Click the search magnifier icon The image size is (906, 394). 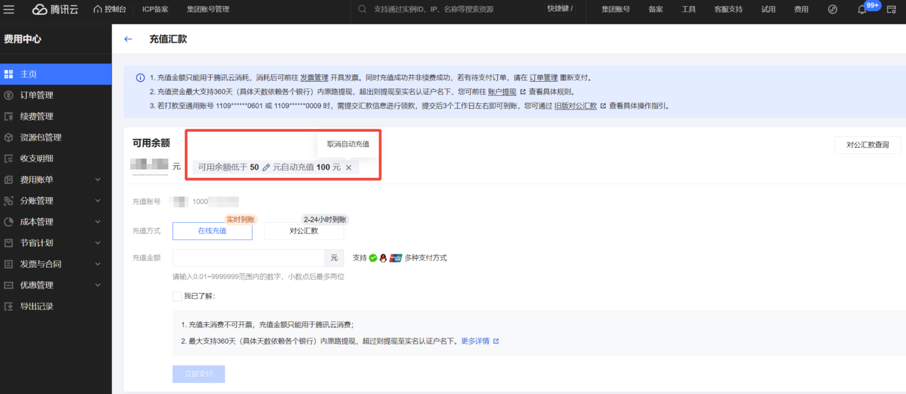362,9
